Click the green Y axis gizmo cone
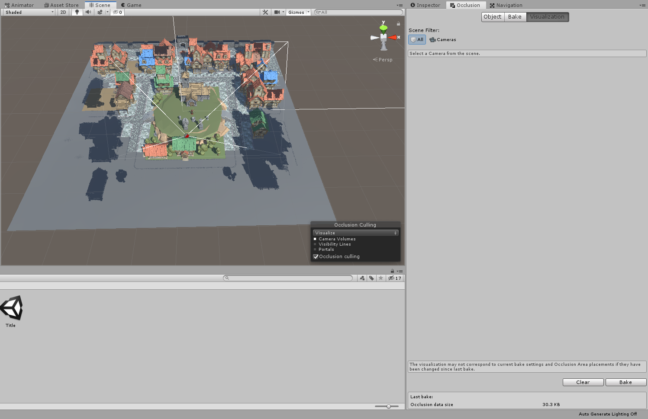This screenshot has height=419, width=648. click(384, 29)
